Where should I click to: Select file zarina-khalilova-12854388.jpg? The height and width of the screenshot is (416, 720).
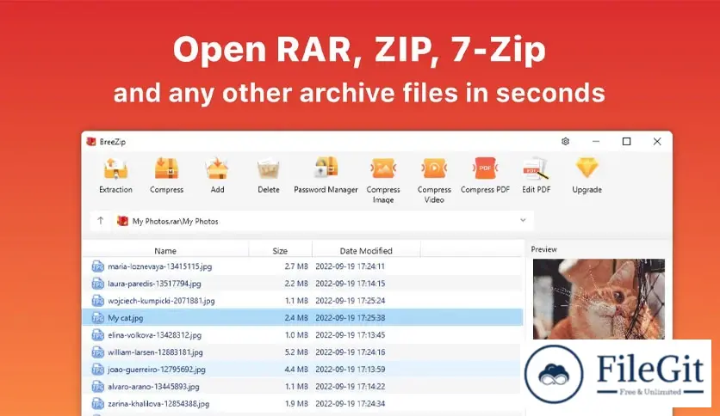point(158,404)
